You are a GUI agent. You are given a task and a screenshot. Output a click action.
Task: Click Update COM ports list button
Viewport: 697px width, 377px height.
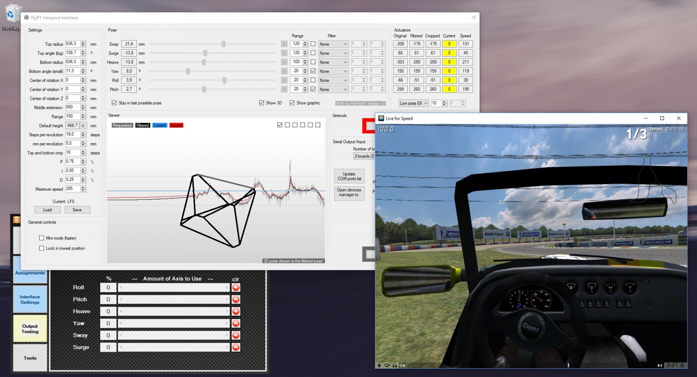coord(349,176)
